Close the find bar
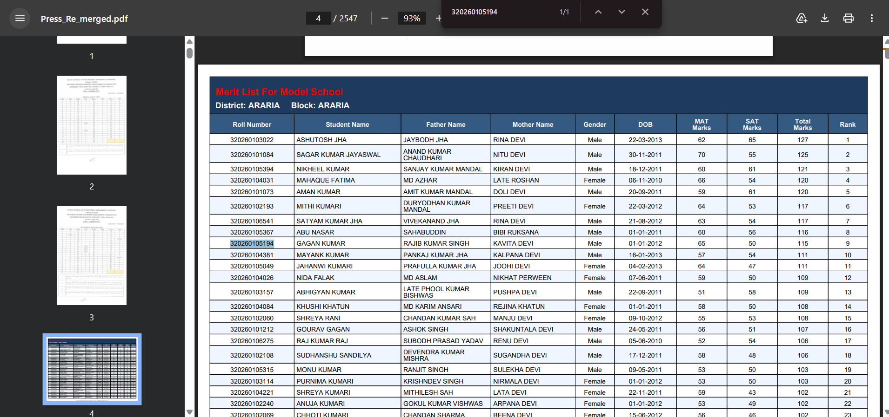Screen dimensions: 889x417 click(645, 12)
